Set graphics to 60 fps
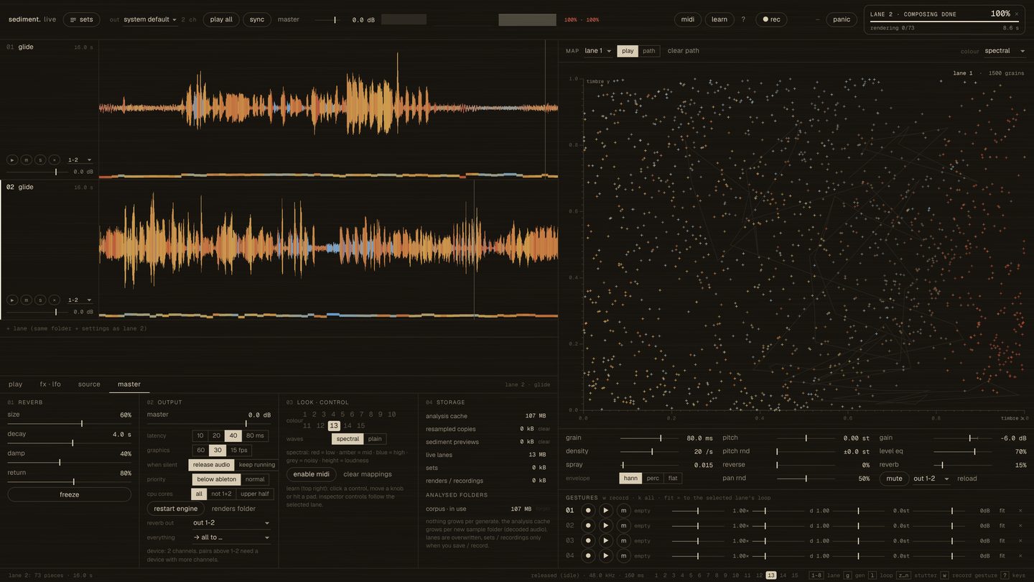This screenshot has height=582, width=1034. click(x=200, y=450)
